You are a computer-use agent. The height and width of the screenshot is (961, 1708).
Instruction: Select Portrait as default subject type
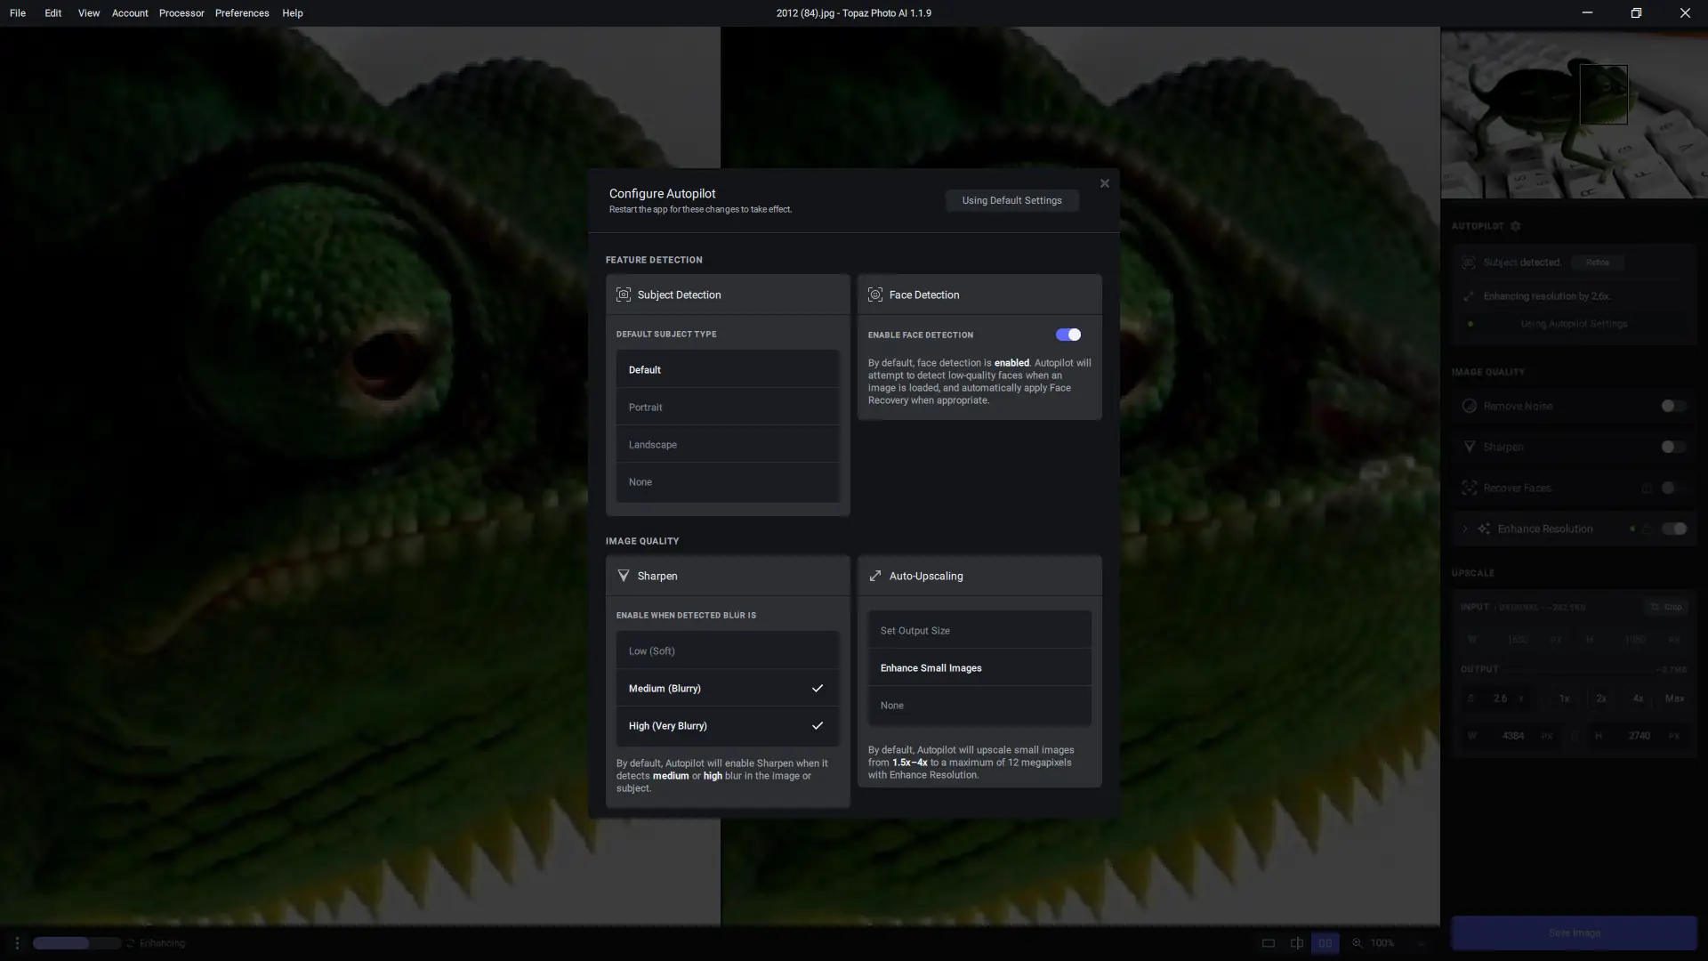click(x=727, y=408)
